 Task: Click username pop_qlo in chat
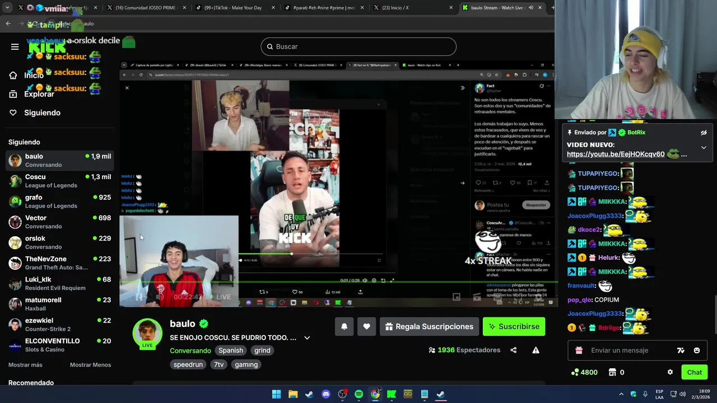pos(580,300)
